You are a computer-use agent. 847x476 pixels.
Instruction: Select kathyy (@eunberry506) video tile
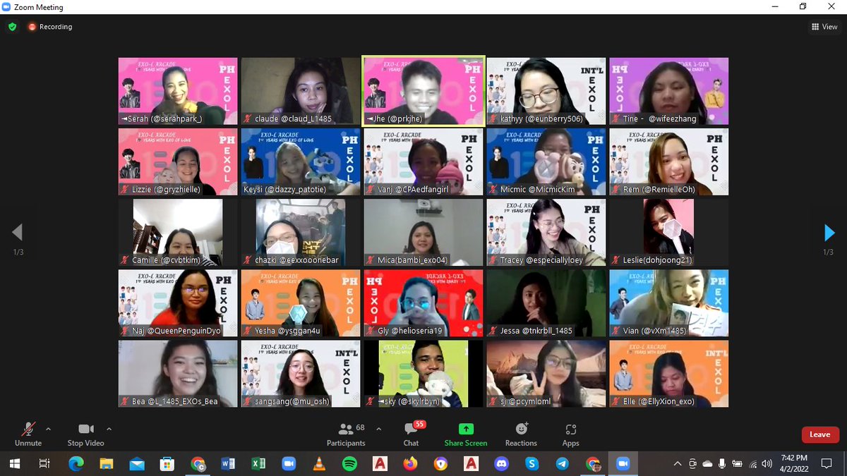(546, 91)
